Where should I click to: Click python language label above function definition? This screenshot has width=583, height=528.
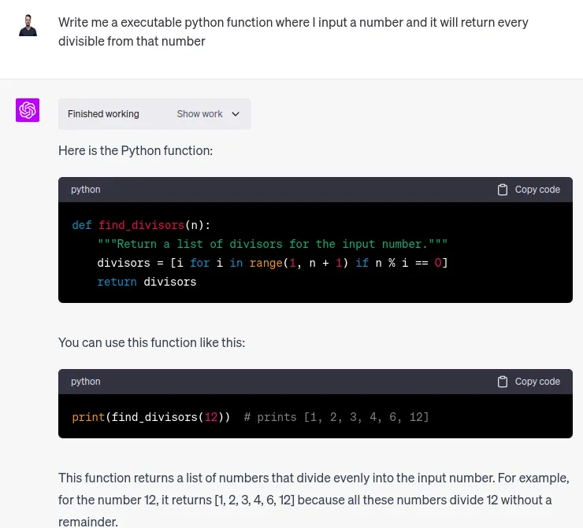click(86, 190)
